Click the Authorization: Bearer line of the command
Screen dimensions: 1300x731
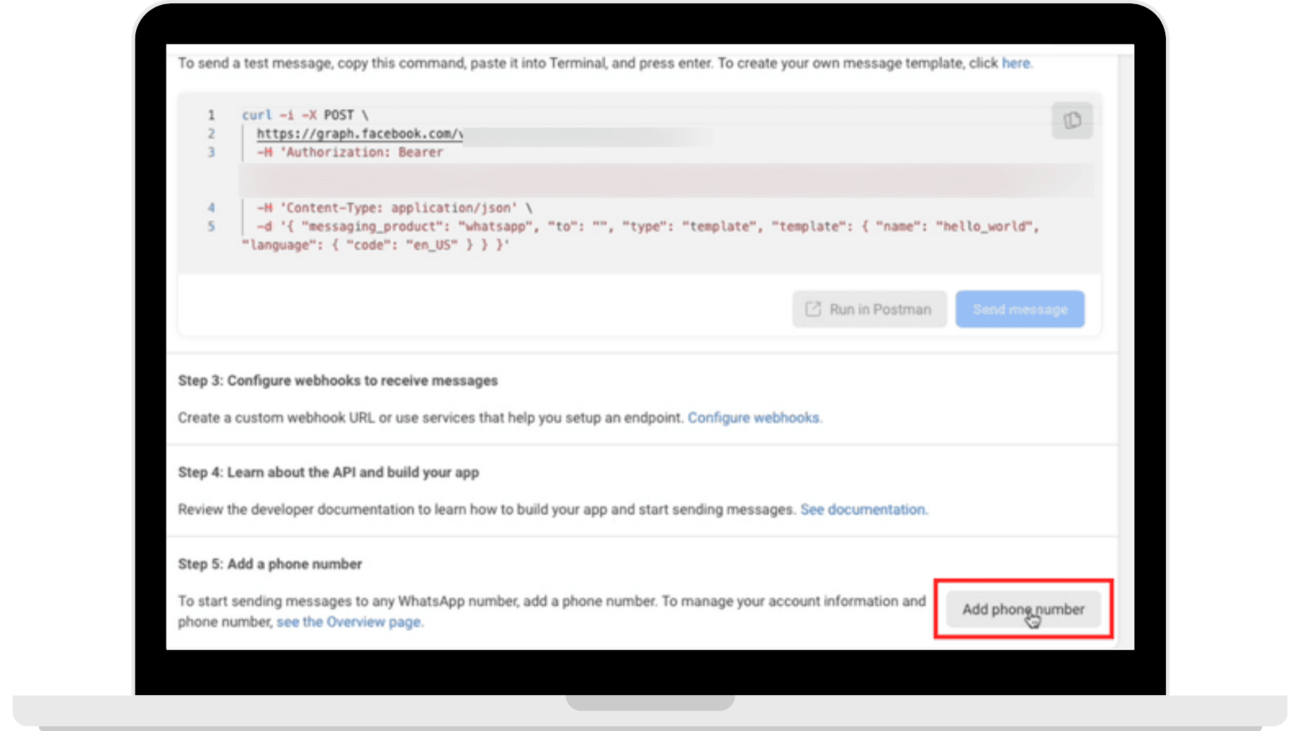349,152
